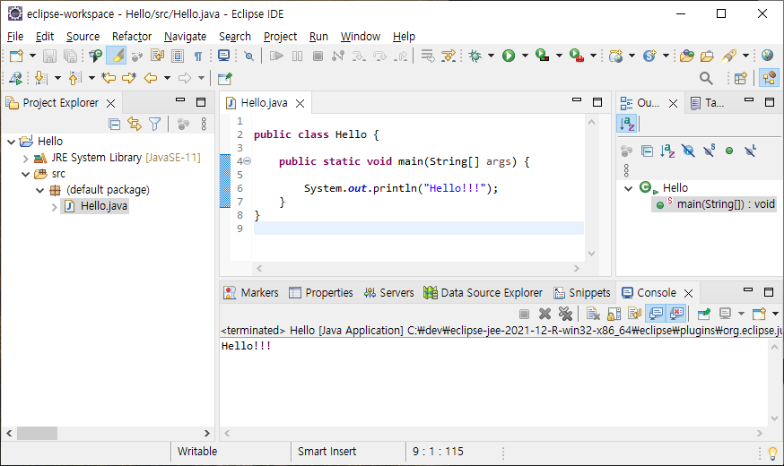
Task: Click Remove Launch X icon in Console
Action: 544,314
